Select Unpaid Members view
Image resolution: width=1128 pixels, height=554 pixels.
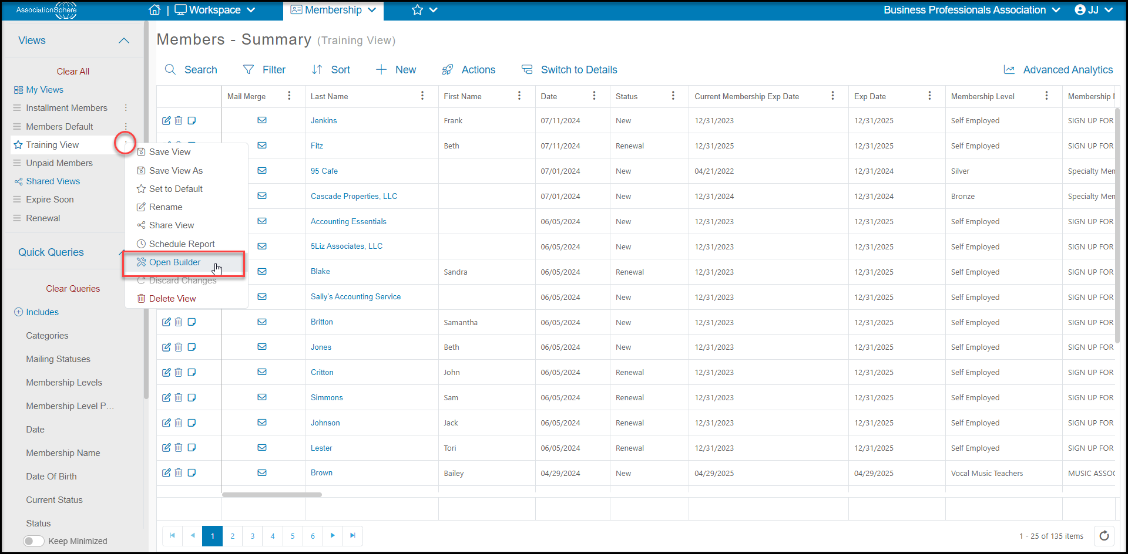point(59,163)
